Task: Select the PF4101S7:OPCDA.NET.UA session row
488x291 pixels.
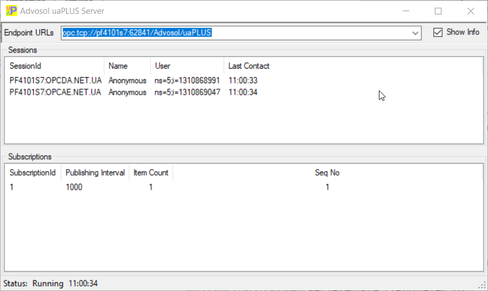Action: [x=243, y=81]
